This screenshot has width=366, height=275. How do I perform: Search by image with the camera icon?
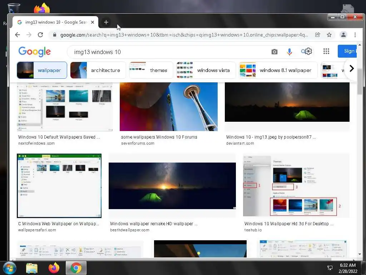click(274, 52)
